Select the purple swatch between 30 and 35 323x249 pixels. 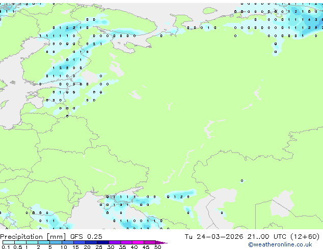[x=115, y=242]
